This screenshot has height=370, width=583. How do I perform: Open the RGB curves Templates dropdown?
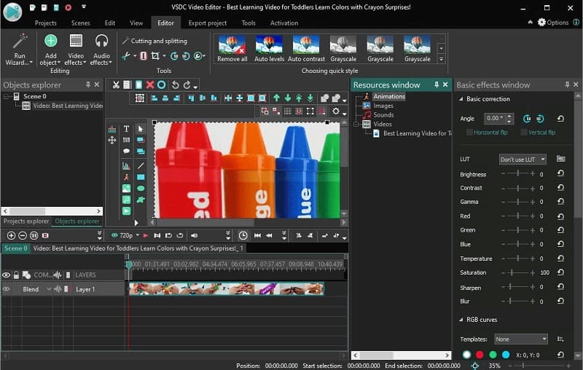520,339
